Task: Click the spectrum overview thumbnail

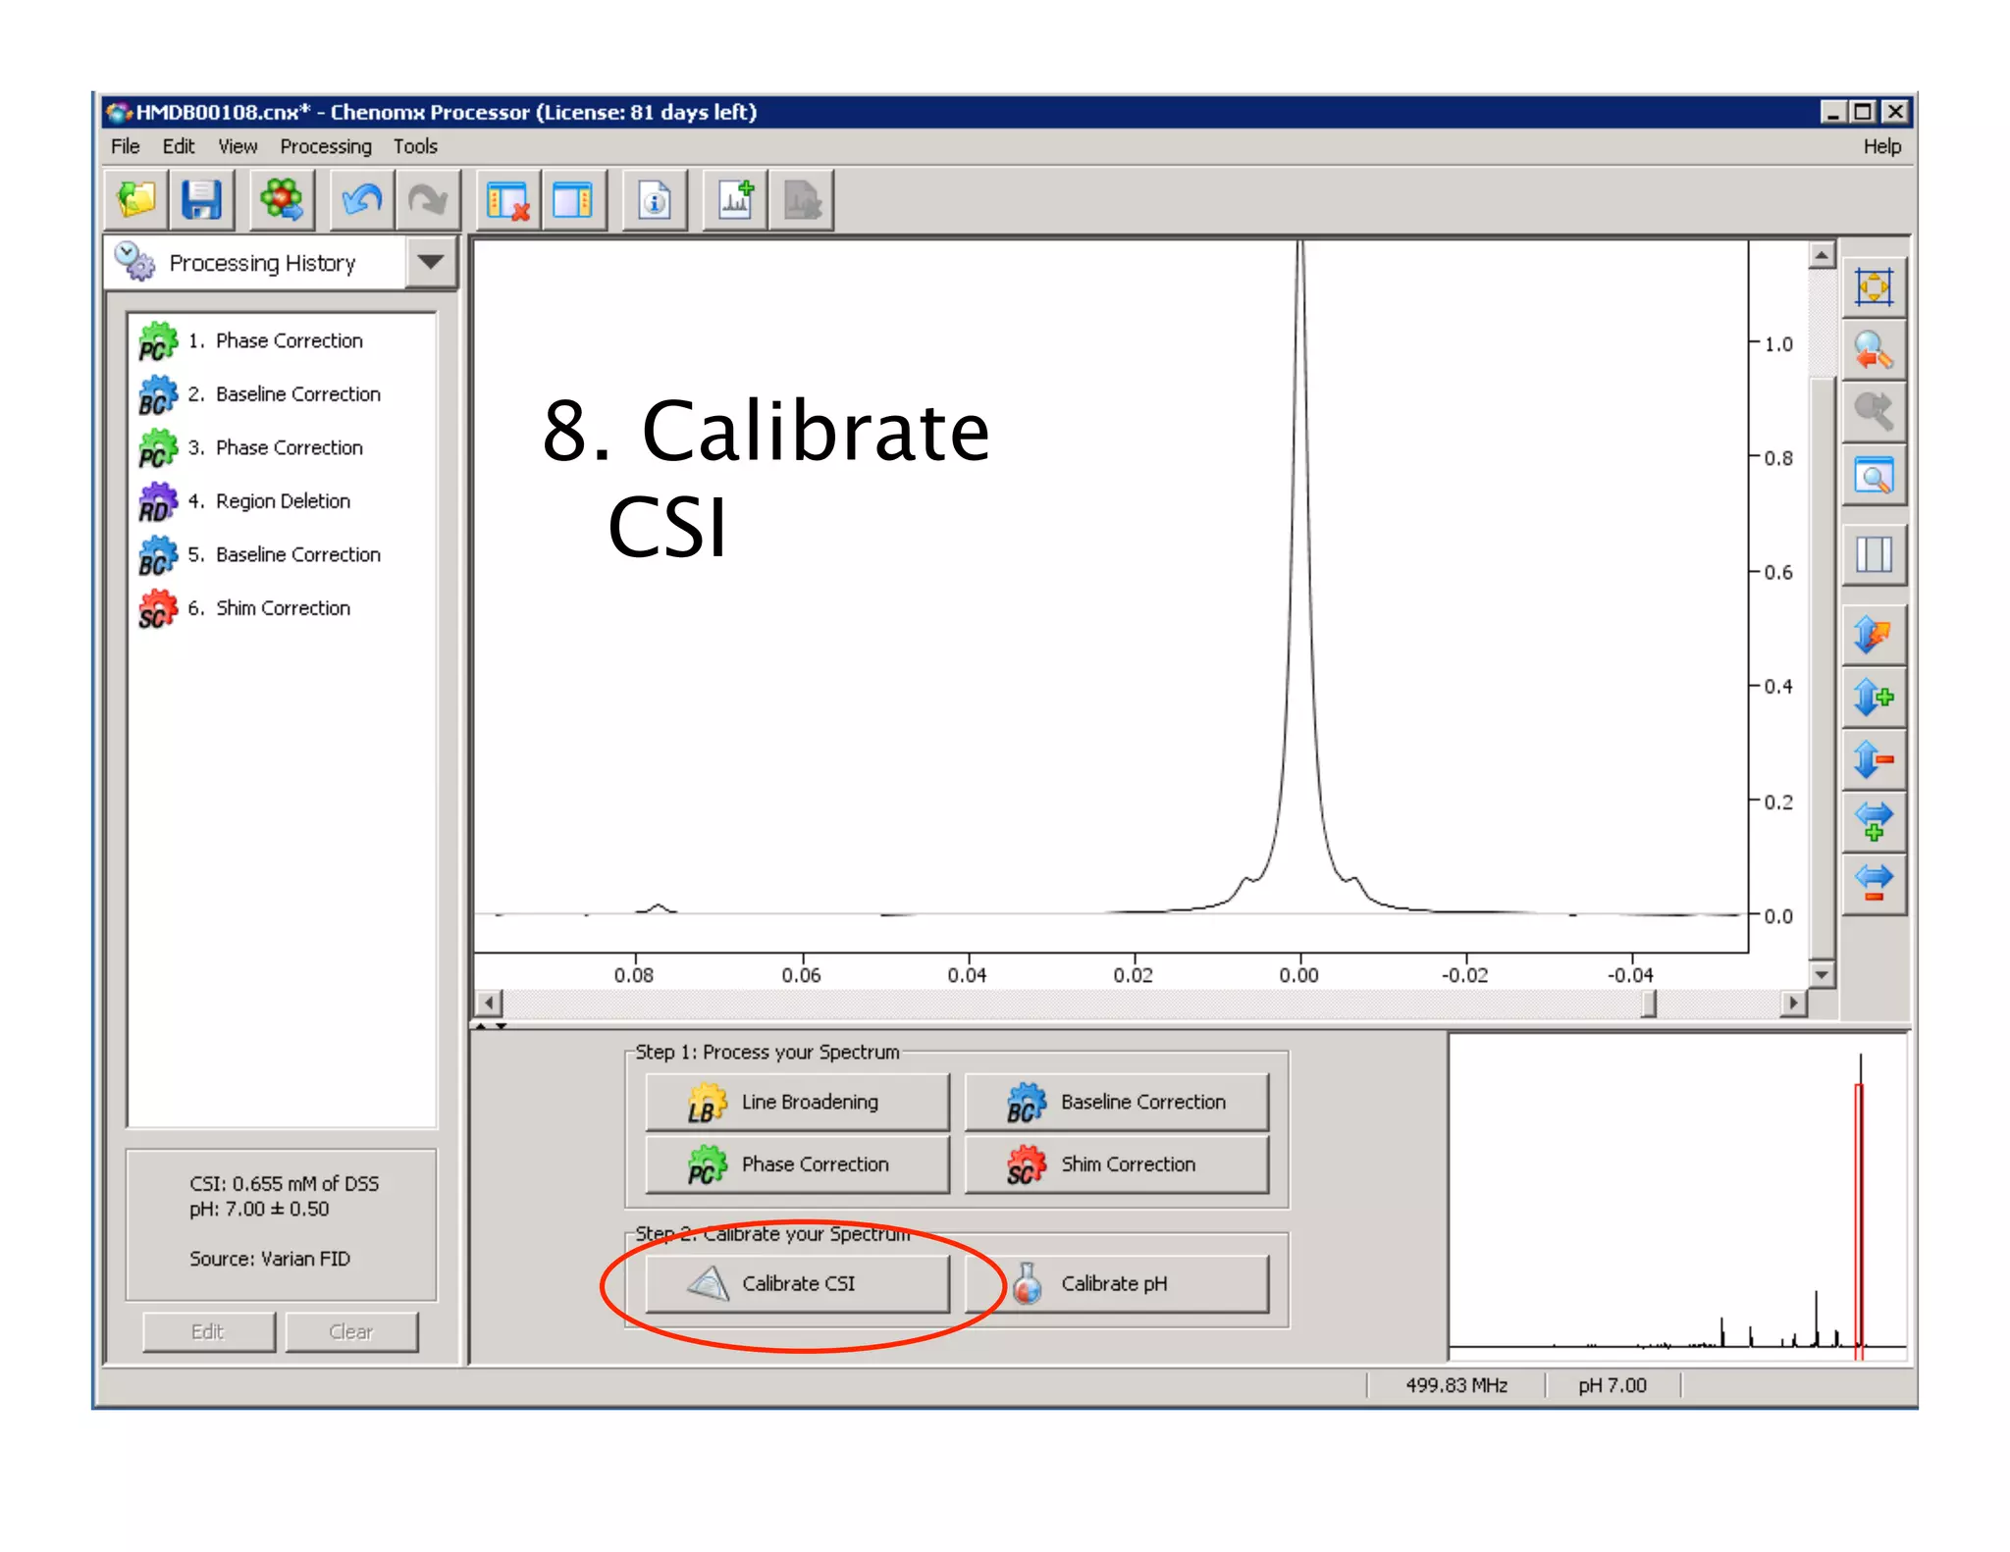Action: coord(1677,1197)
